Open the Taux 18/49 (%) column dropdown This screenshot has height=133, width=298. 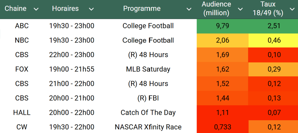(x=292, y=9)
